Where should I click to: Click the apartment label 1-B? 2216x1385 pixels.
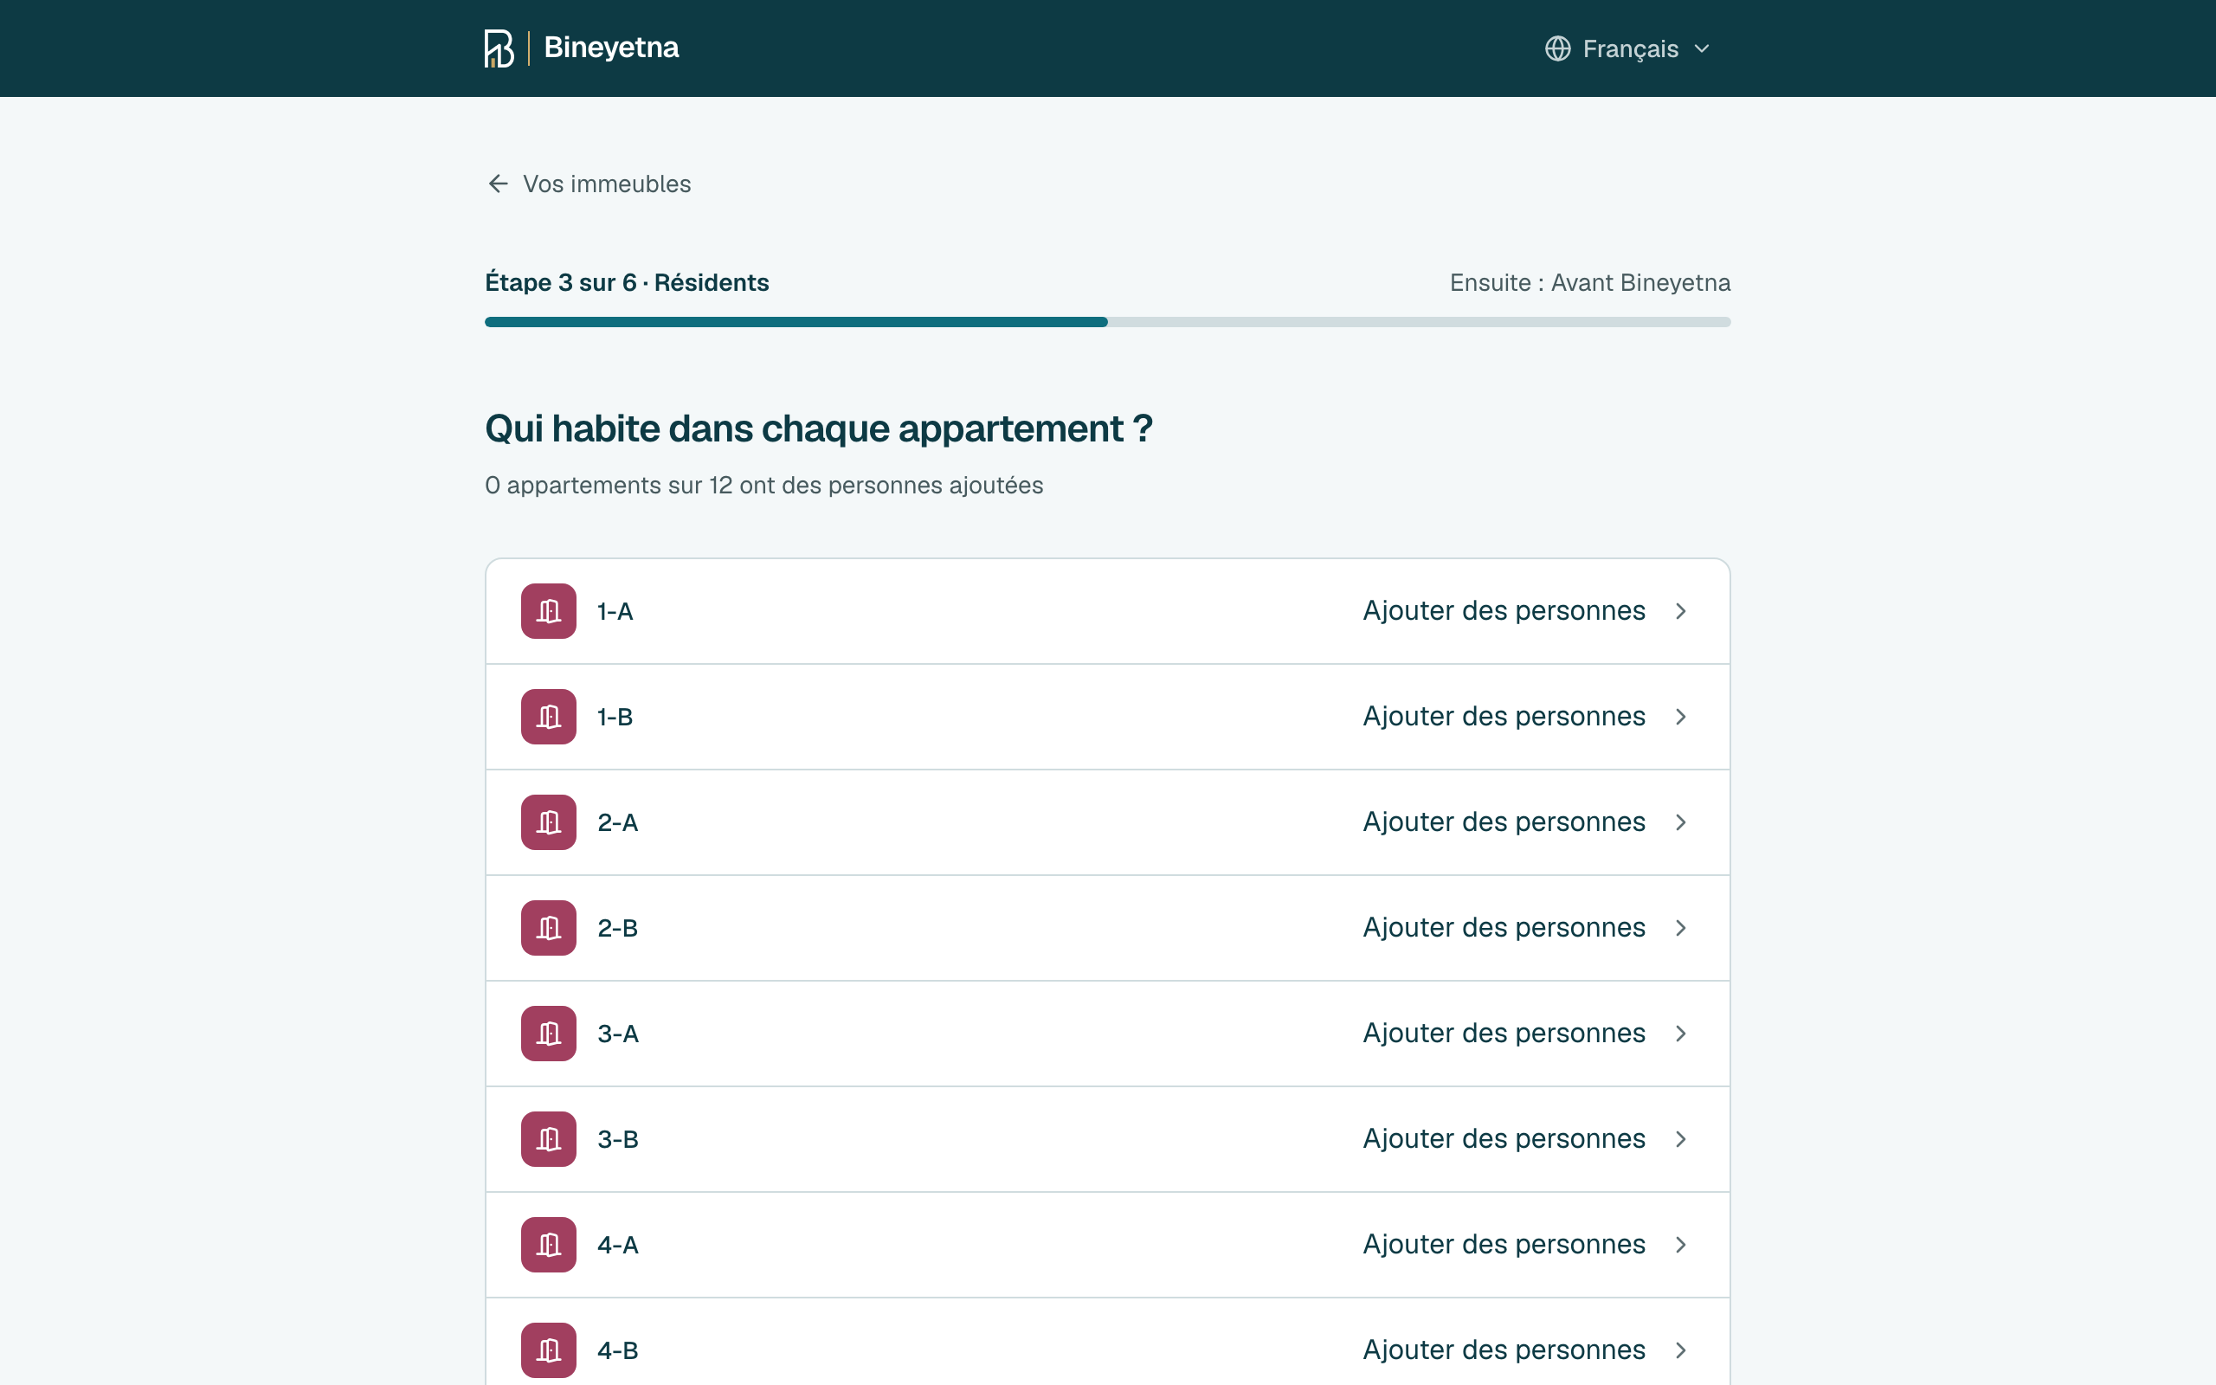pyautogui.click(x=615, y=717)
